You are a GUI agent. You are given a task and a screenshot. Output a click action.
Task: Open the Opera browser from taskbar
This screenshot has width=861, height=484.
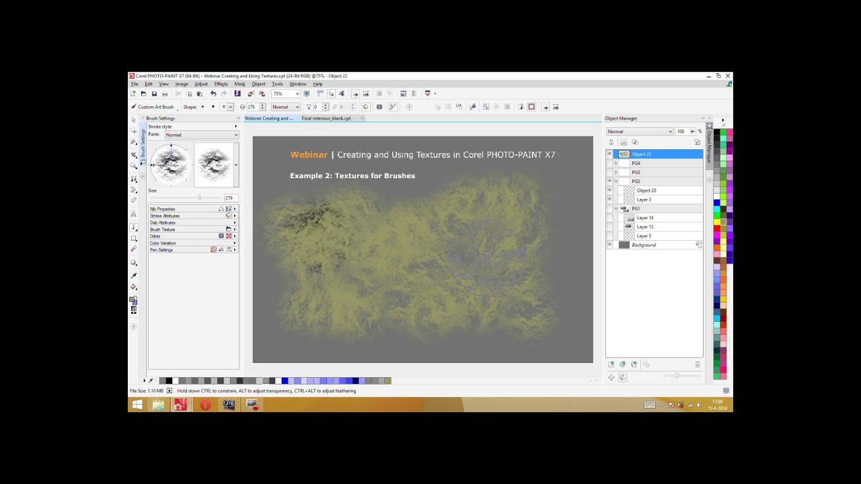(205, 405)
